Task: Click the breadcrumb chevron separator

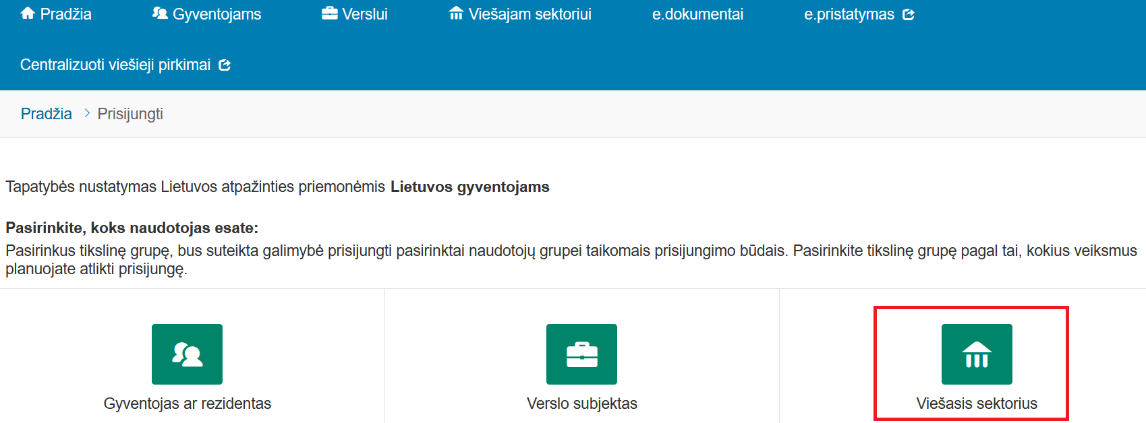Action: (x=86, y=113)
